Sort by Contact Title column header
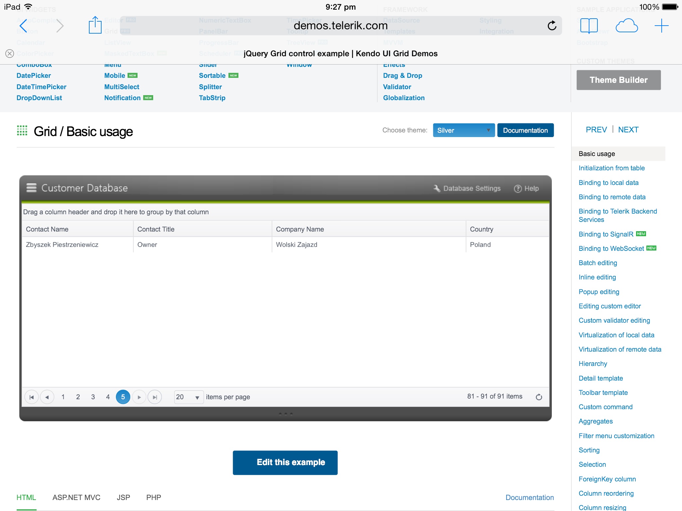Image resolution: width=682 pixels, height=511 pixels. [x=202, y=229]
